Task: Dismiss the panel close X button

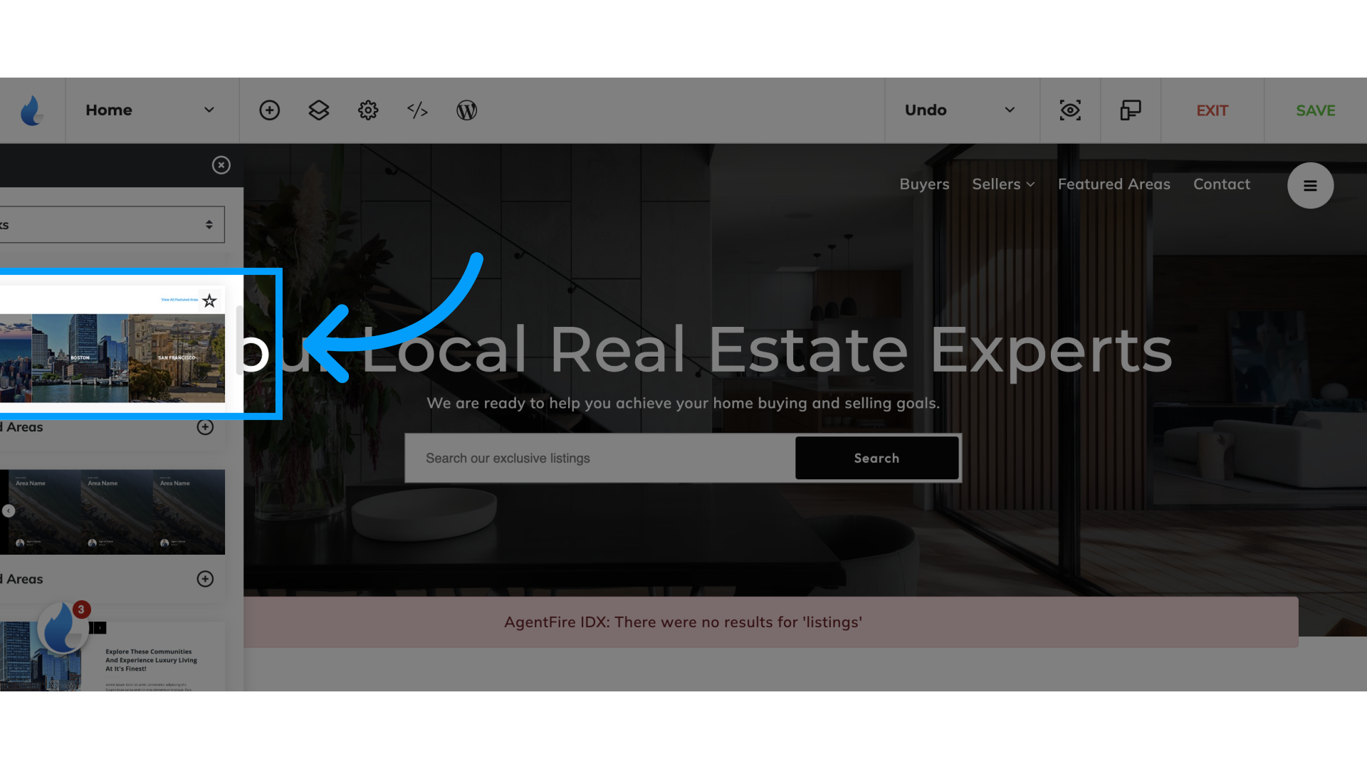Action: point(221,165)
